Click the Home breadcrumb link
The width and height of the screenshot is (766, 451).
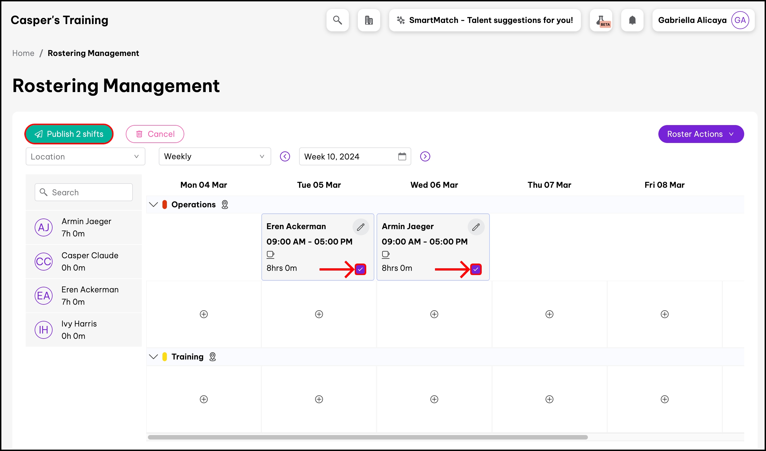23,53
